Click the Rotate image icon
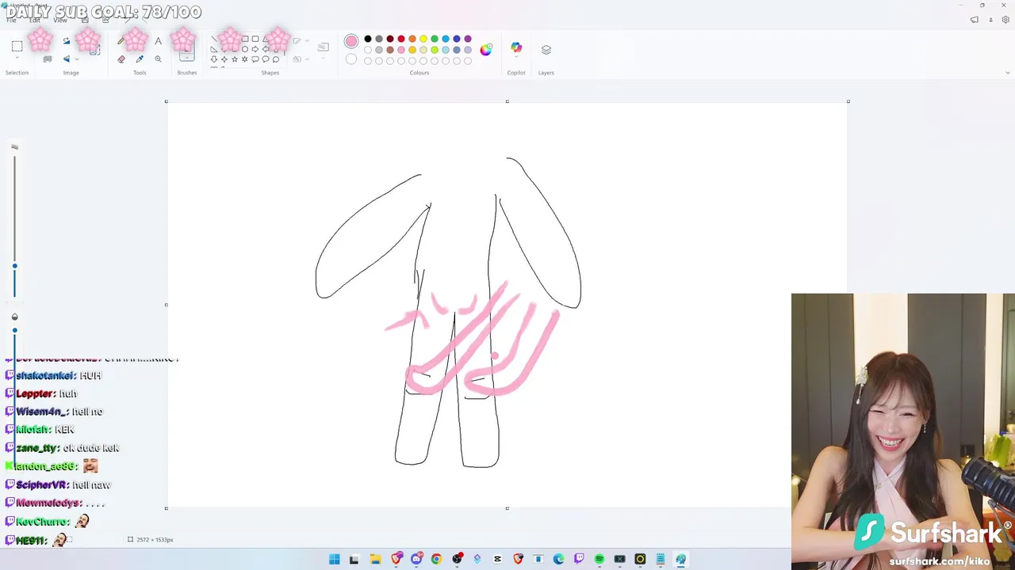 [x=67, y=41]
